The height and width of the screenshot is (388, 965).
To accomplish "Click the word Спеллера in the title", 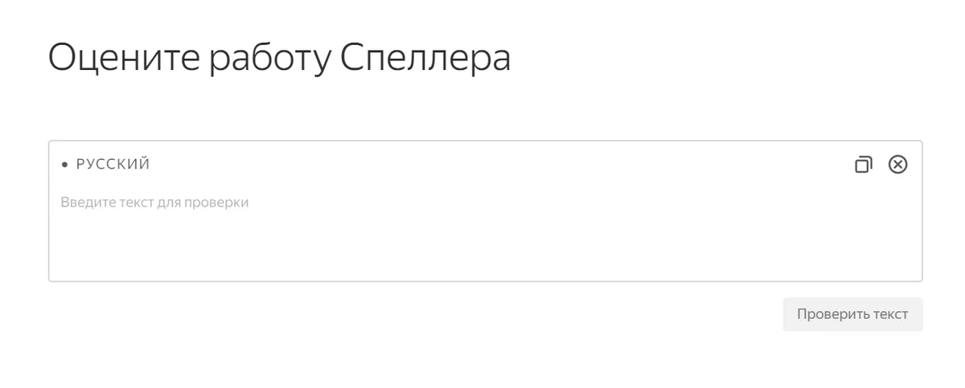I will pos(425,59).
